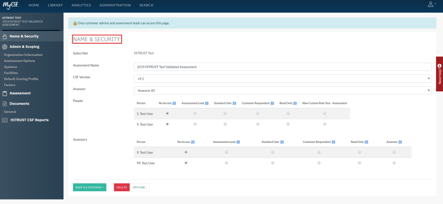Click the Save & Continue button

tap(89, 187)
